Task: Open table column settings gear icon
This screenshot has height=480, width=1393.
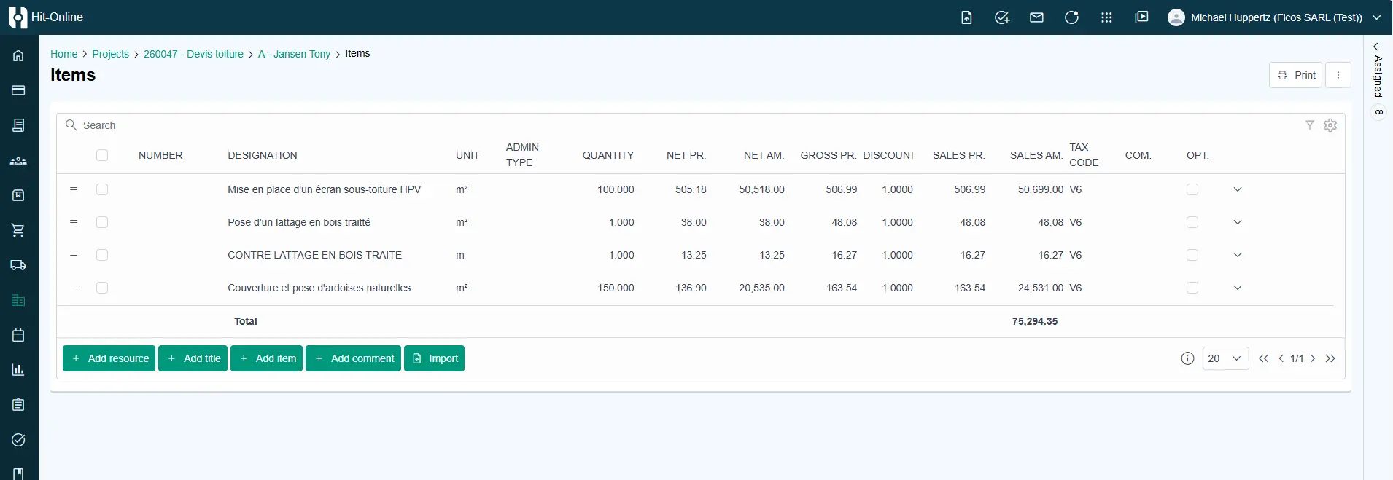Action: click(1330, 125)
